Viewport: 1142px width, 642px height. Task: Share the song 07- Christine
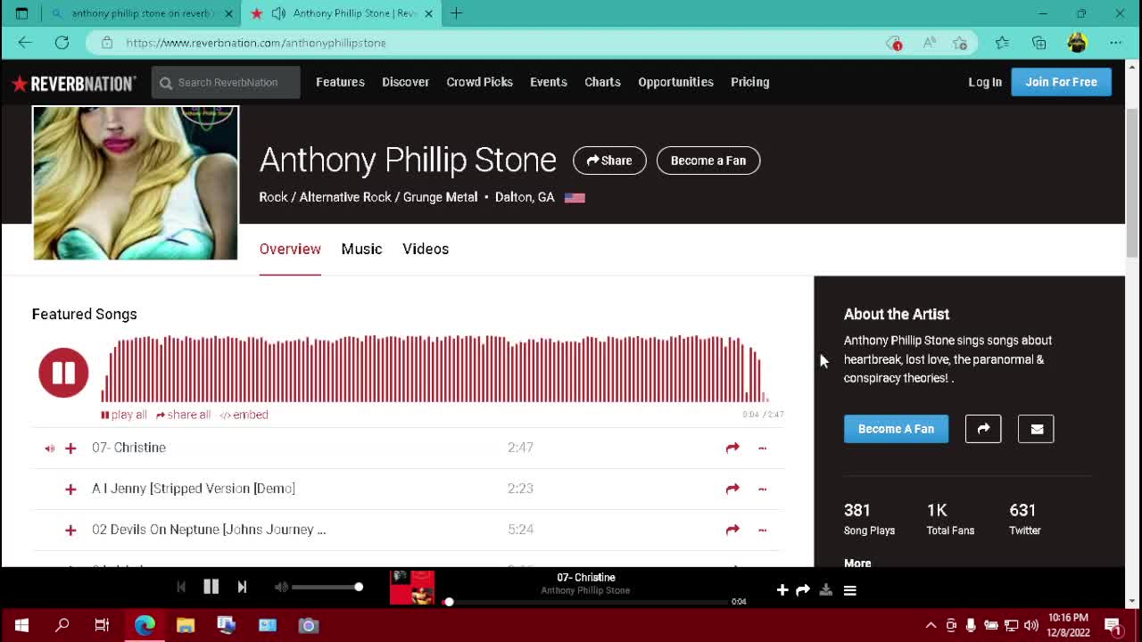click(732, 448)
